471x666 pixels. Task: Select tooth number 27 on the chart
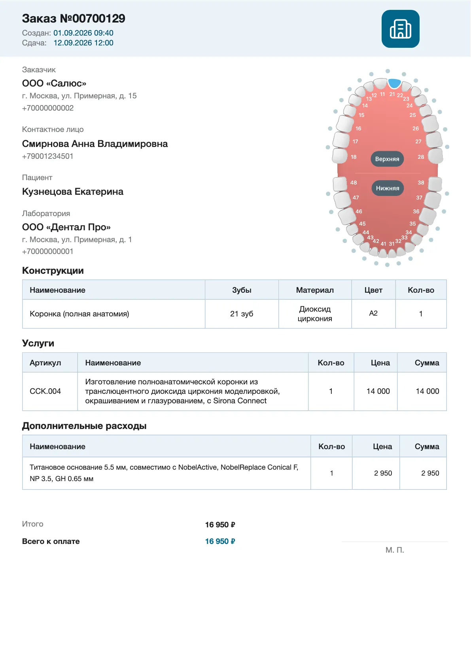click(434, 140)
